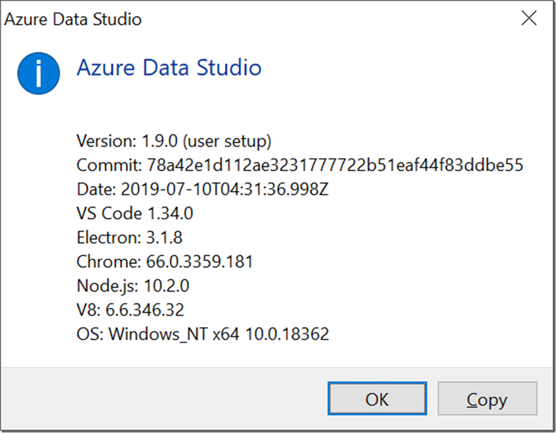Image resolution: width=556 pixels, height=433 pixels.
Task: Copy the version info with Copy button
Action: [487, 398]
